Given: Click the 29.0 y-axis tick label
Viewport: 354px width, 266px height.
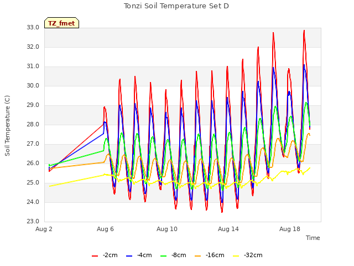Looking at the screenshot, I should [33, 105].
